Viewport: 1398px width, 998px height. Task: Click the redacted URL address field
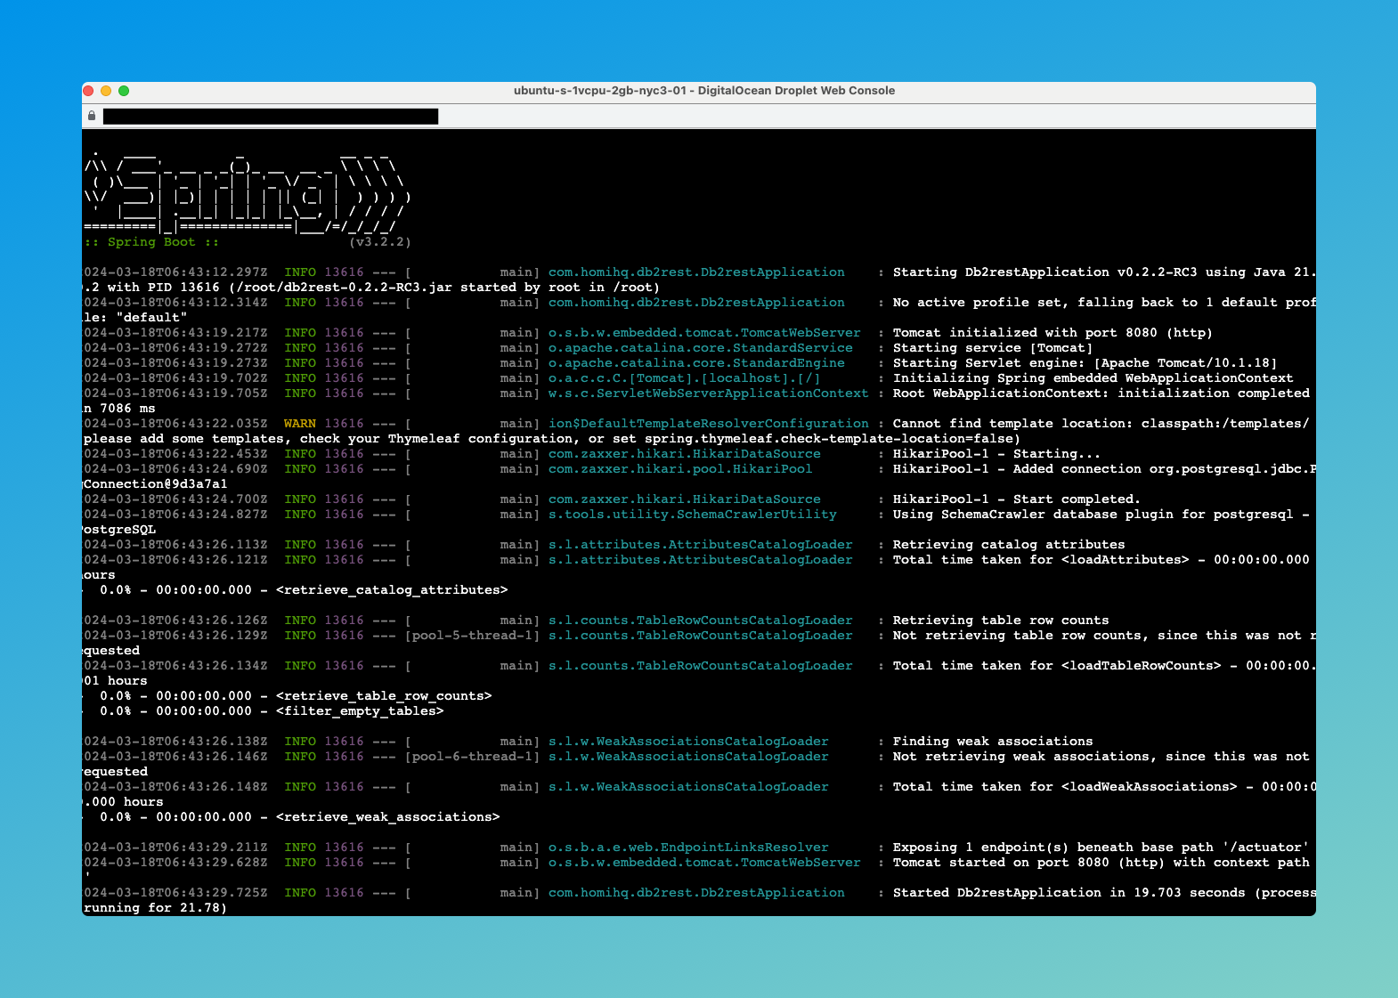coord(270,117)
